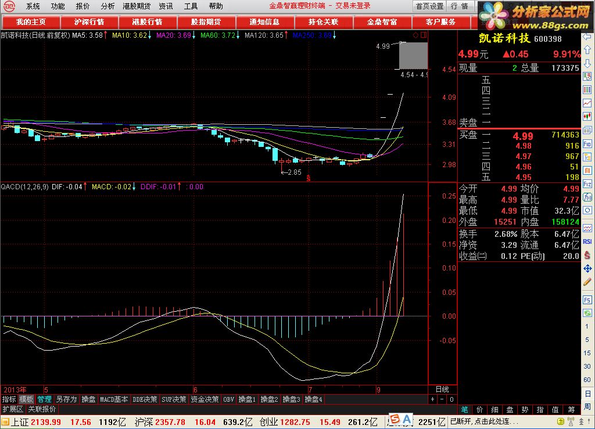Open the 管理 management options
This screenshot has height=429, width=595.
[44, 399]
